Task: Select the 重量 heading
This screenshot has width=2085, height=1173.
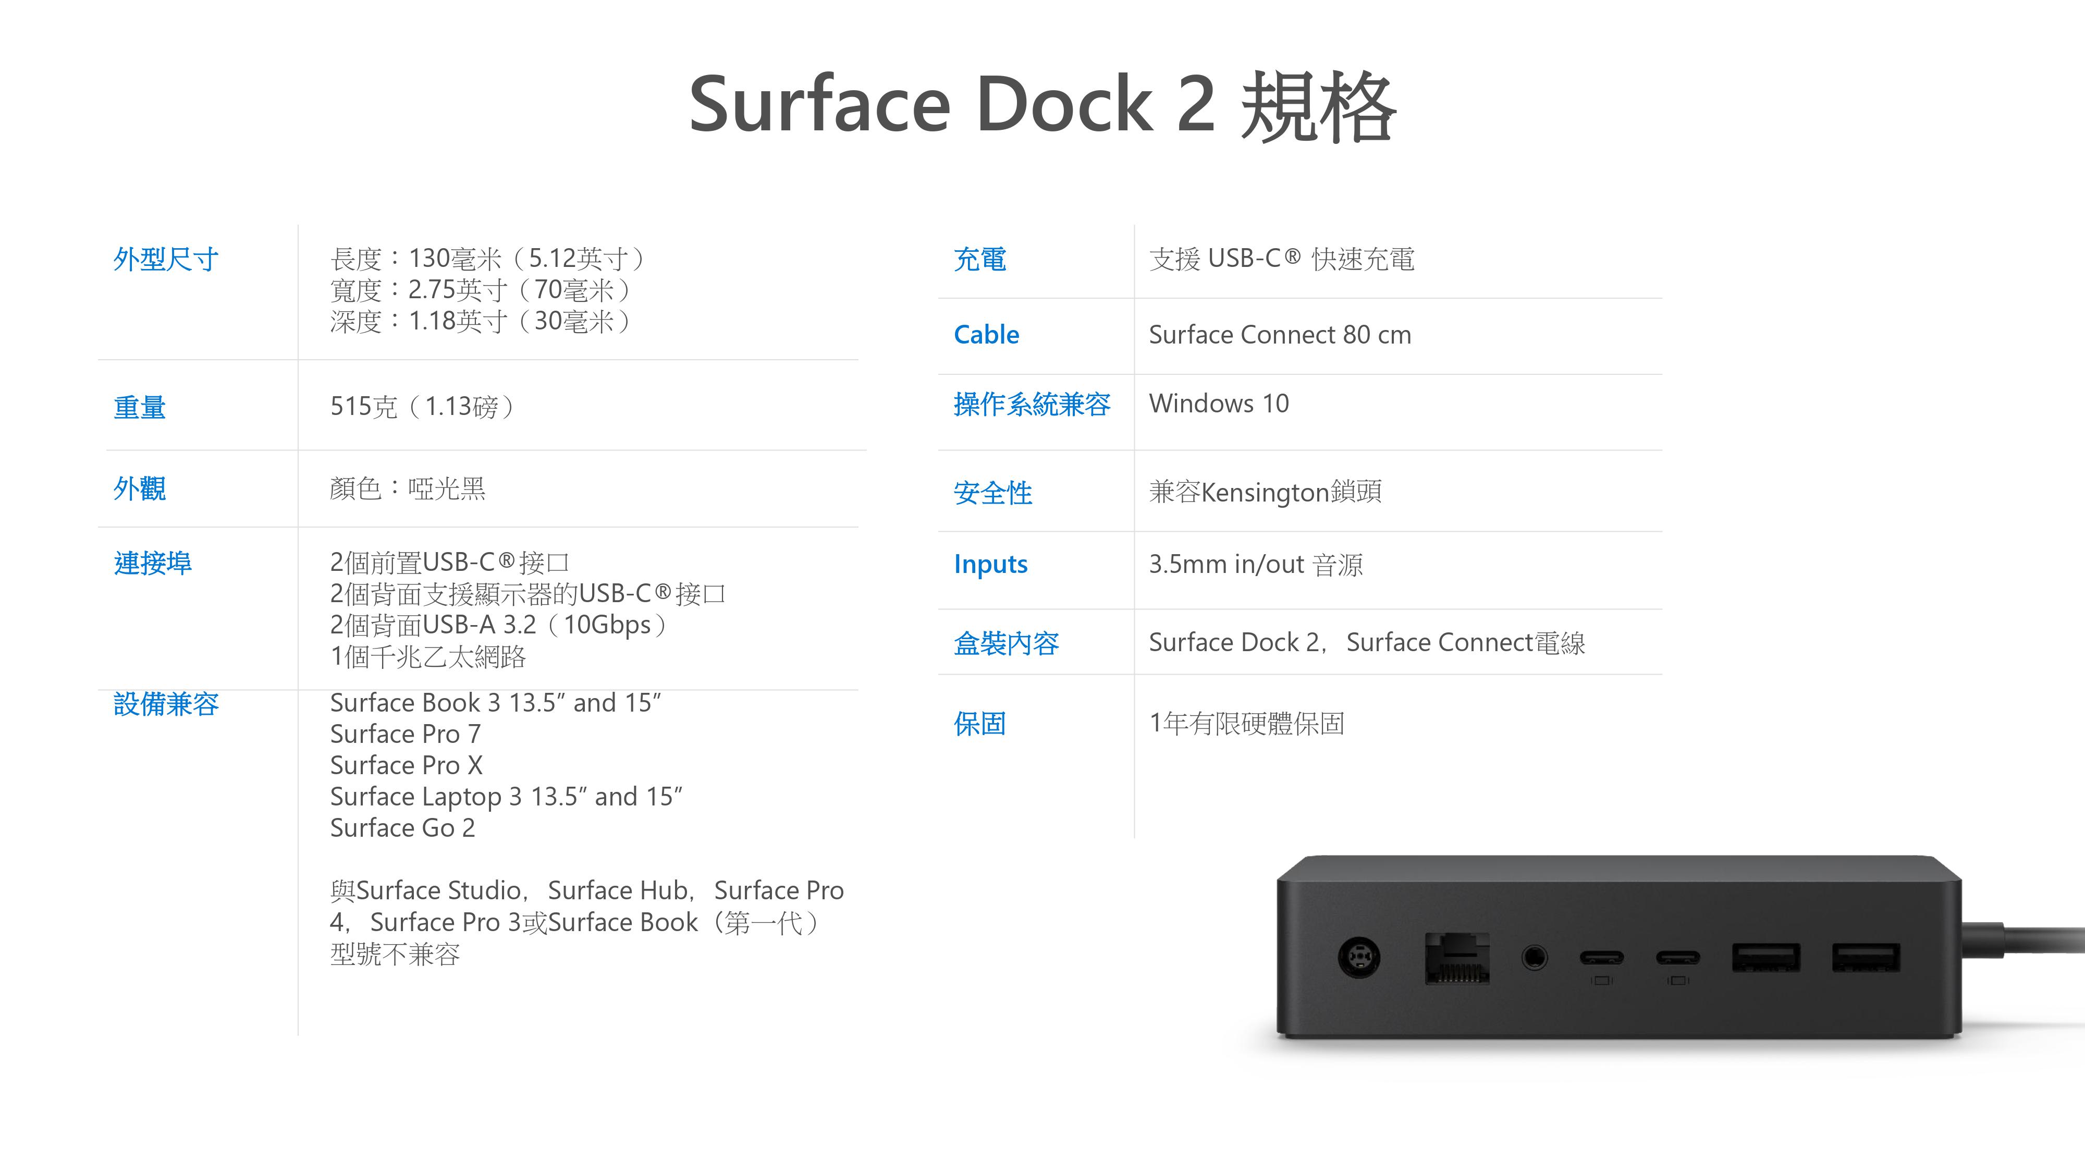Action: point(139,407)
